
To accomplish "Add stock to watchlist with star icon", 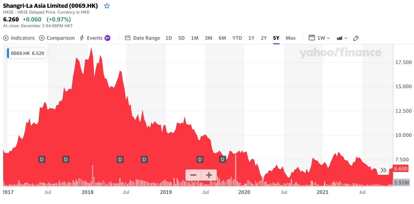I will click(x=107, y=6).
